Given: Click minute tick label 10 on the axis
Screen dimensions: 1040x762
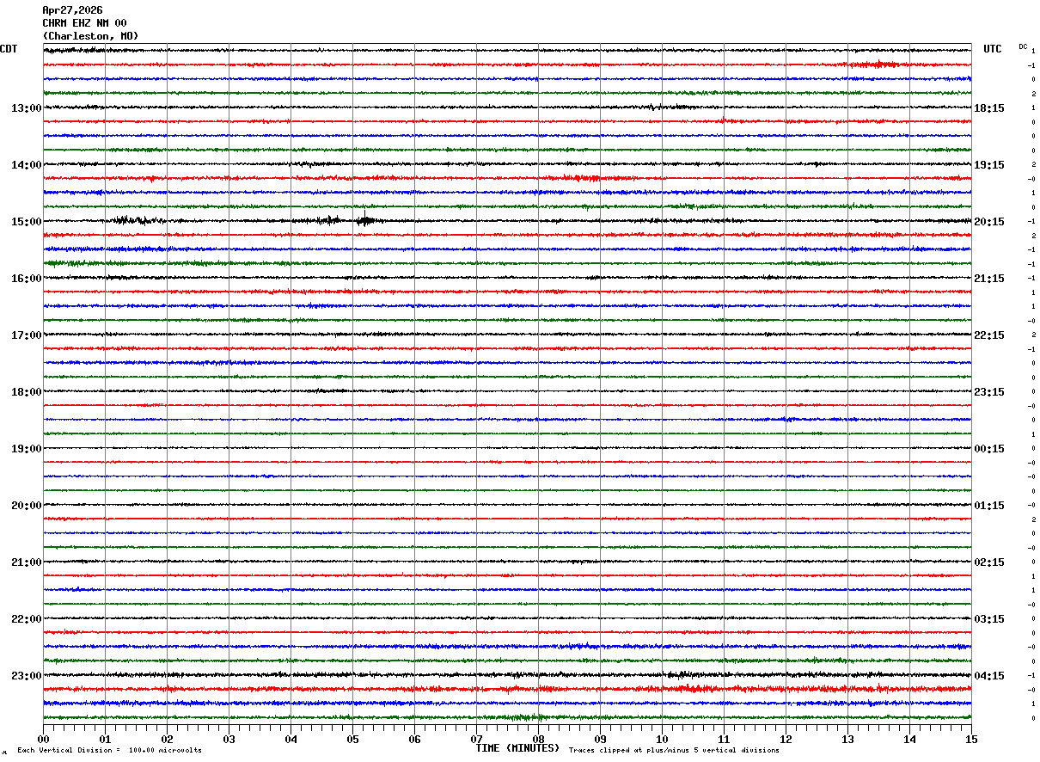Looking at the screenshot, I should [662, 739].
